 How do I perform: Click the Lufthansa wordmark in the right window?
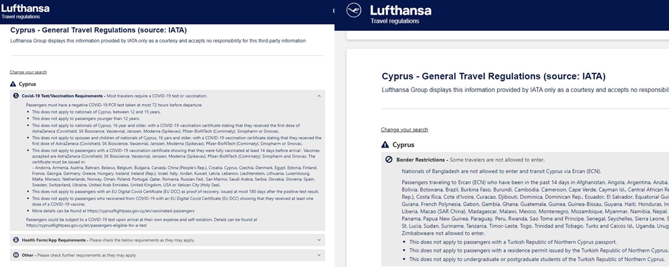pos(401,10)
